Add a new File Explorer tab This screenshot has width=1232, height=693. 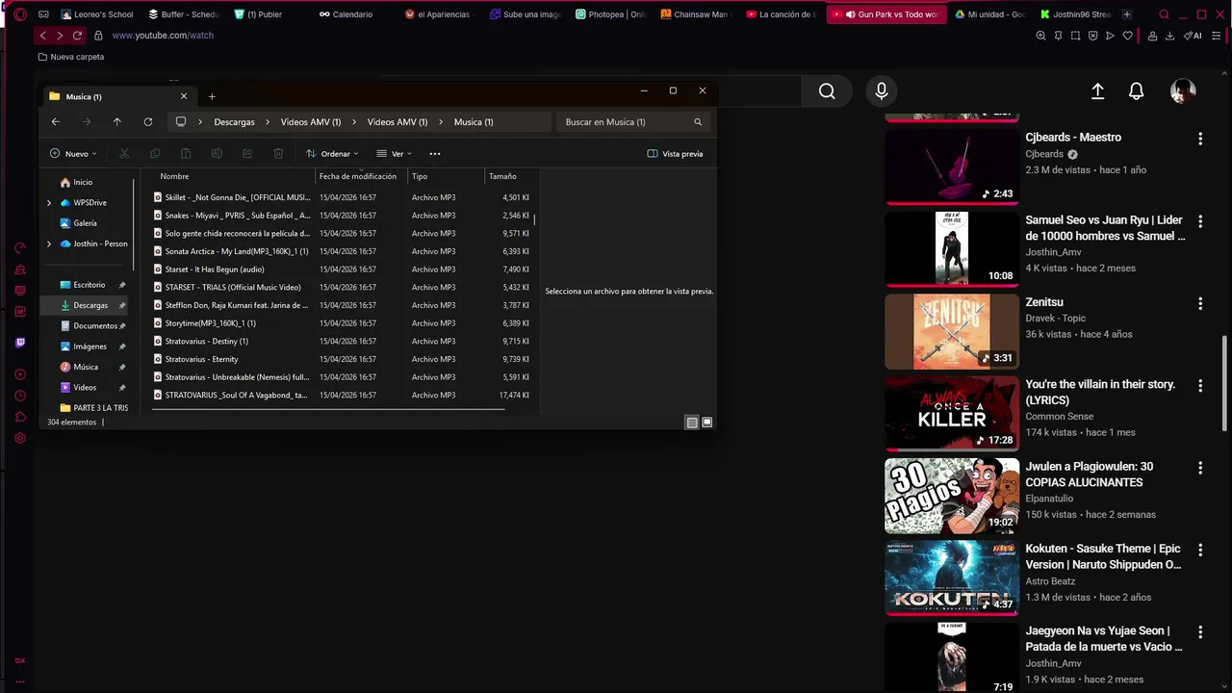[212, 96]
